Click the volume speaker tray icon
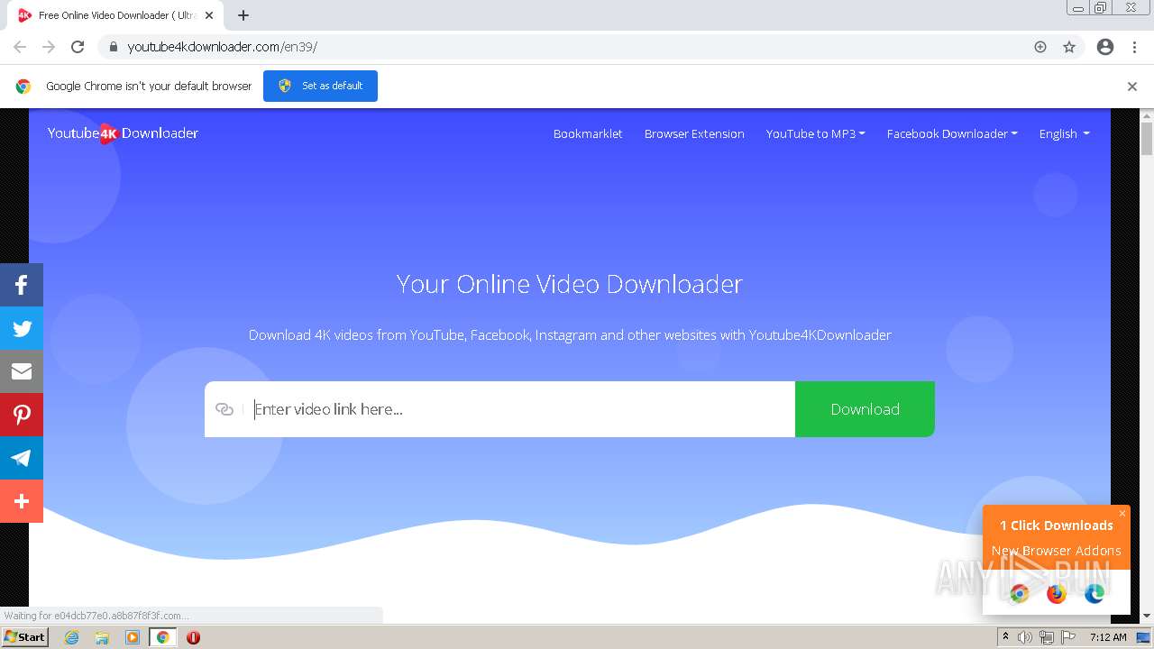Screen dimensions: 1154x649 click(1025, 637)
